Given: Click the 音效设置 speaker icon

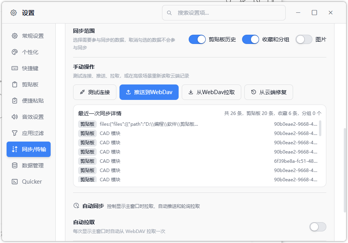Looking at the screenshot, I should coord(15,117).
